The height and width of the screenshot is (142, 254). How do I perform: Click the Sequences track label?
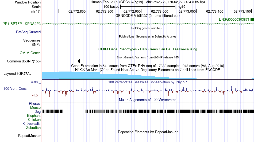(x=32, y=40)
